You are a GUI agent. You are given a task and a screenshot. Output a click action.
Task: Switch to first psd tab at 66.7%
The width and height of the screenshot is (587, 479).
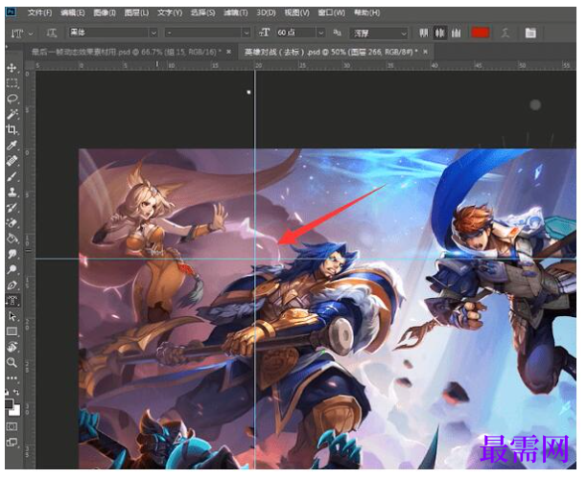(x=126, y=52)
